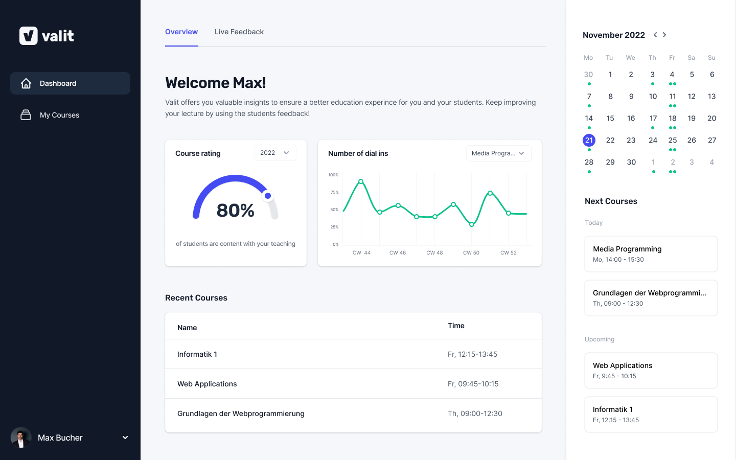Select November 11 in the calendar

(x=673, y=97)
